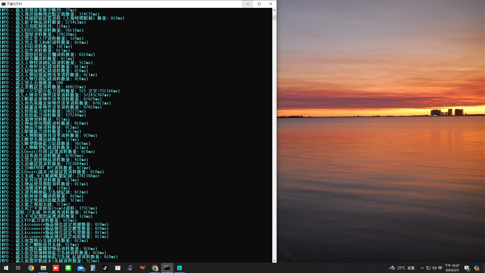
Task: Open network settings tray icon
Action: 428,268
